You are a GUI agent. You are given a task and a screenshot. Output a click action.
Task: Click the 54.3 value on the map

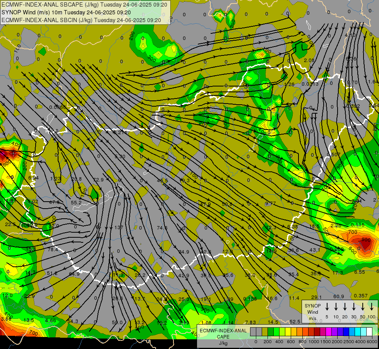[x=73, y=321]
